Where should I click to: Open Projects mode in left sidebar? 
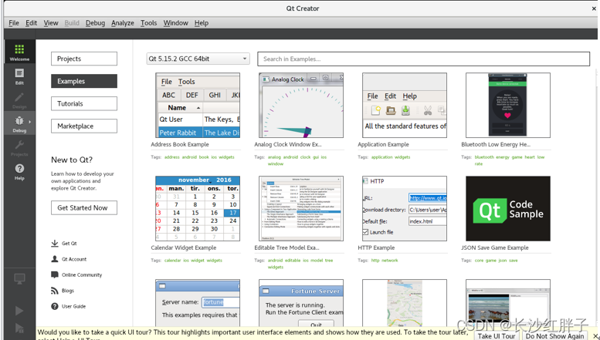coord(19,147)
